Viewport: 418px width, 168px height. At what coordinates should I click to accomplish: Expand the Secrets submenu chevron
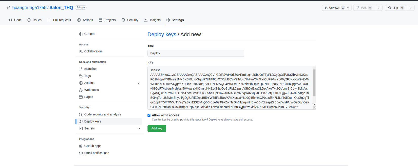pyautogui.click(x=139, y=129)
